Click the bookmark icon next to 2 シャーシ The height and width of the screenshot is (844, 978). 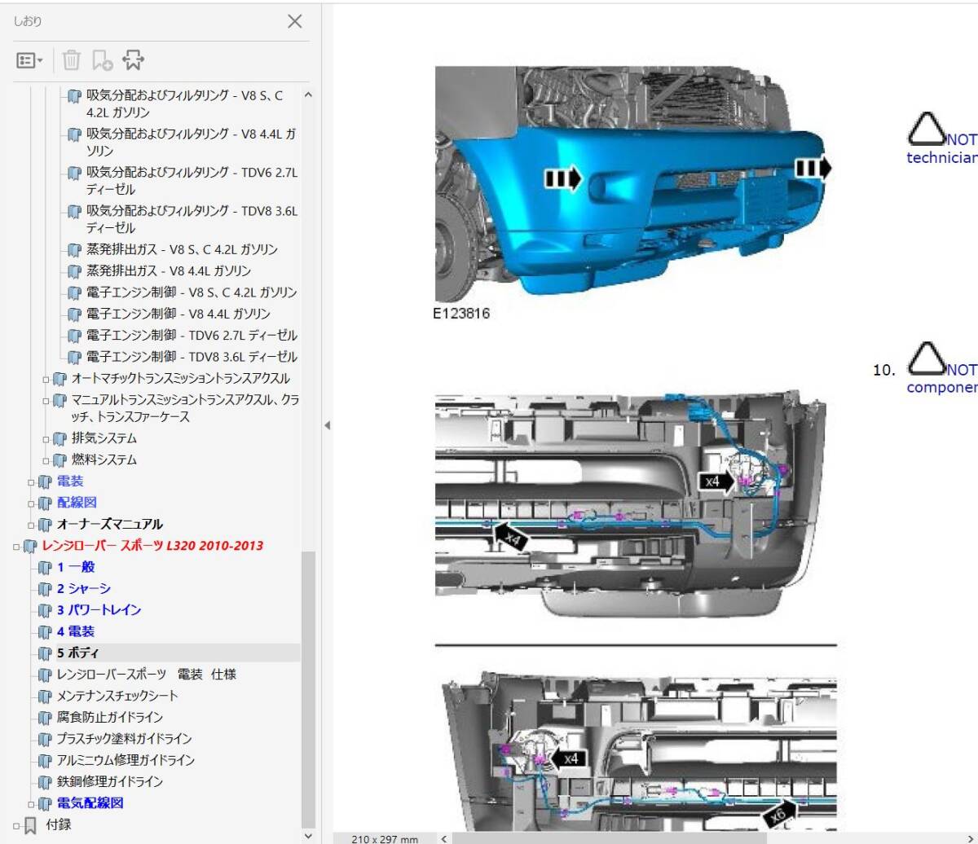tap(46, 589)
